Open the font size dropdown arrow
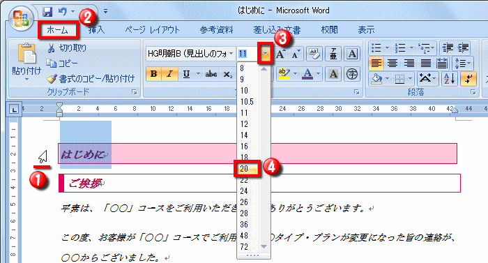Image resolution: width=488 pixels, height=263 pixels. pyautogui.click(x=265, y=54)
